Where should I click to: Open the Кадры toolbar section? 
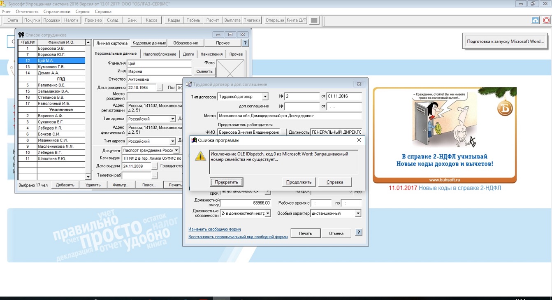(174, 20)
